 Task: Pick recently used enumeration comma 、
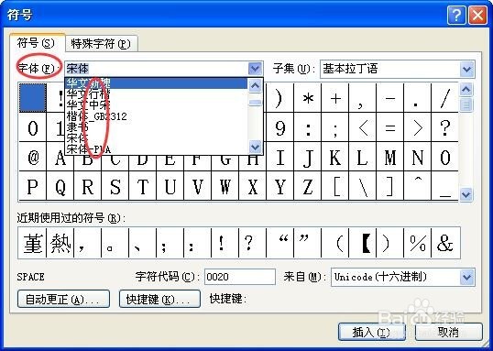[142, 243]
